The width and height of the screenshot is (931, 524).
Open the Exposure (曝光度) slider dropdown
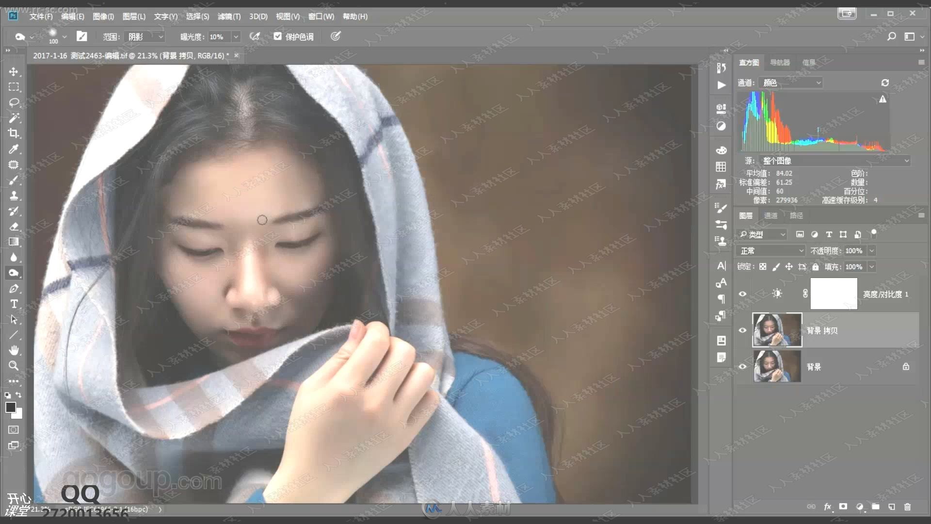pos(236,37)
